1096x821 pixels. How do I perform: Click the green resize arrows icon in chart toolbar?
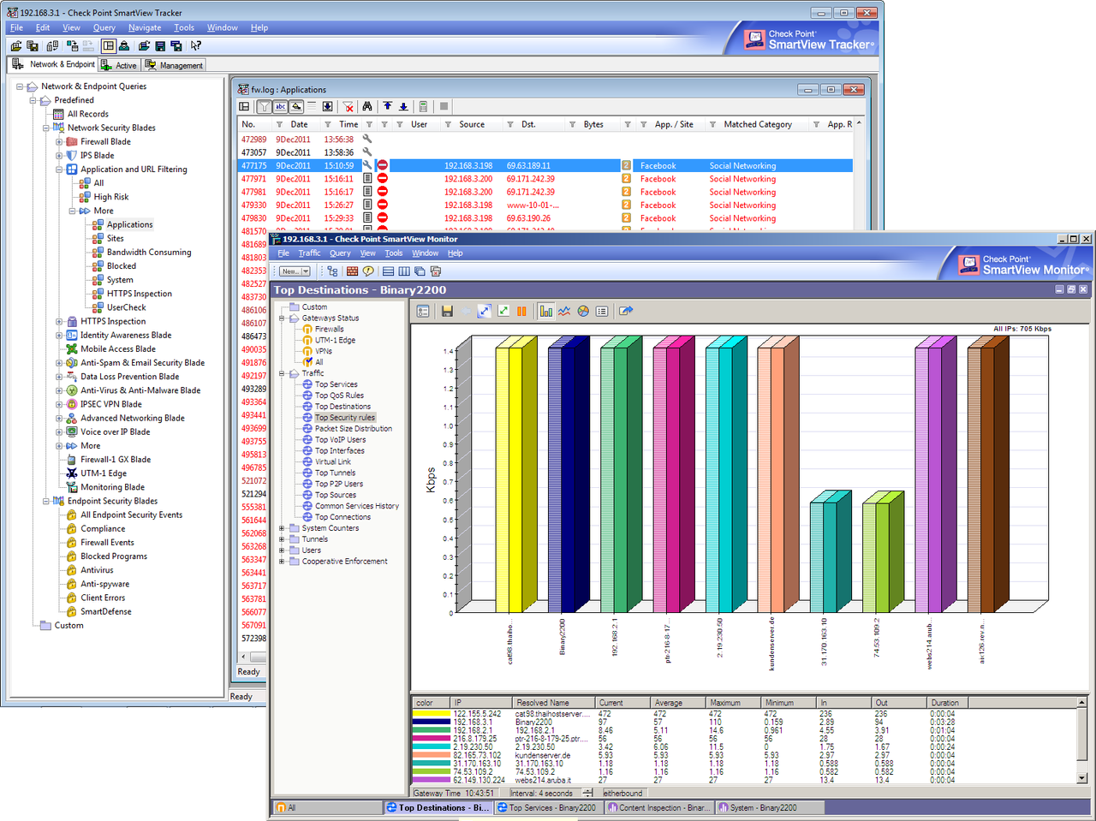point(503,311)
